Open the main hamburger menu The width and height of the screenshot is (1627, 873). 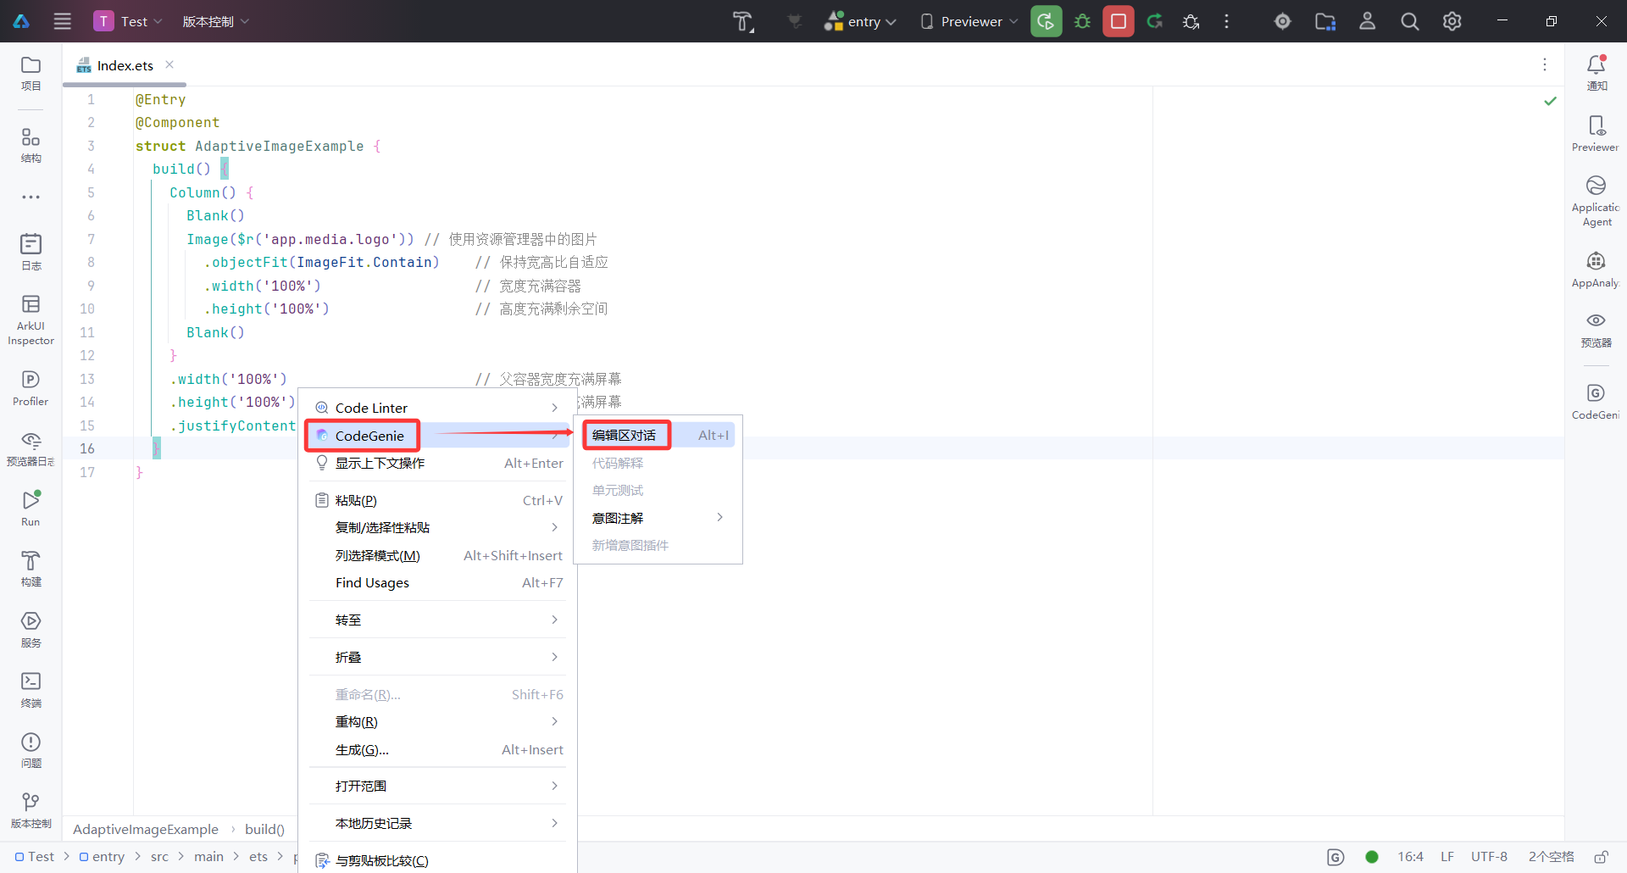coord(63,21)
